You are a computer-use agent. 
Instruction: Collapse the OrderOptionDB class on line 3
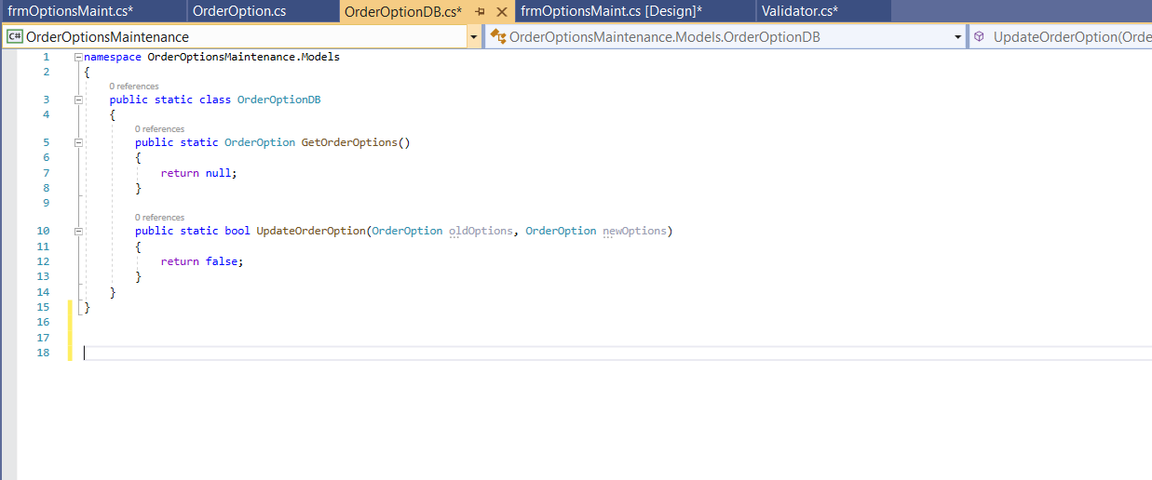(x=78, y=100)
